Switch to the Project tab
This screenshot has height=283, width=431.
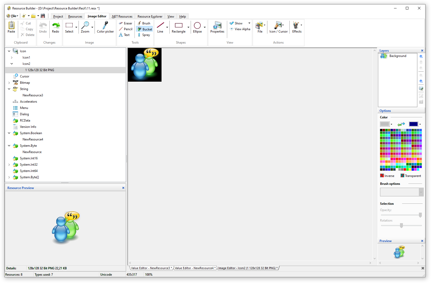[58, 16]
